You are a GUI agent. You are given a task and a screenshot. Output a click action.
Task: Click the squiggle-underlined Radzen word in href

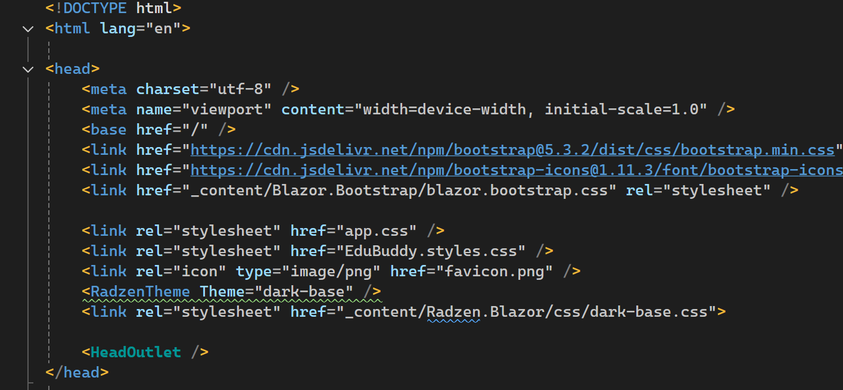453,312
